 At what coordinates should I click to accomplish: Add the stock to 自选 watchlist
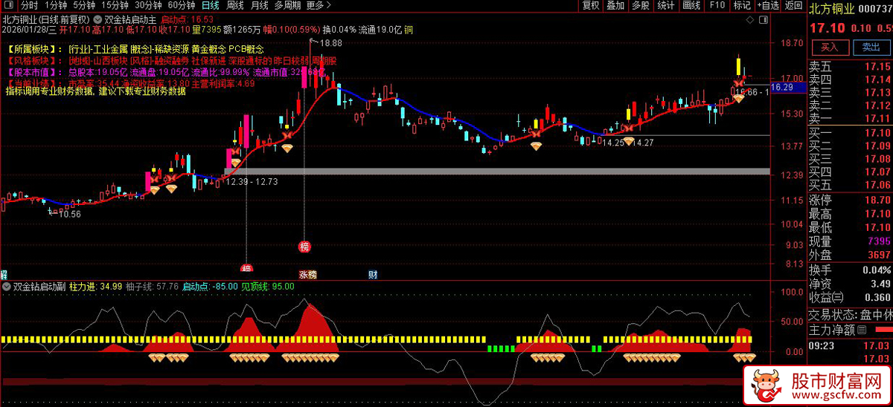tap(766, 5)
